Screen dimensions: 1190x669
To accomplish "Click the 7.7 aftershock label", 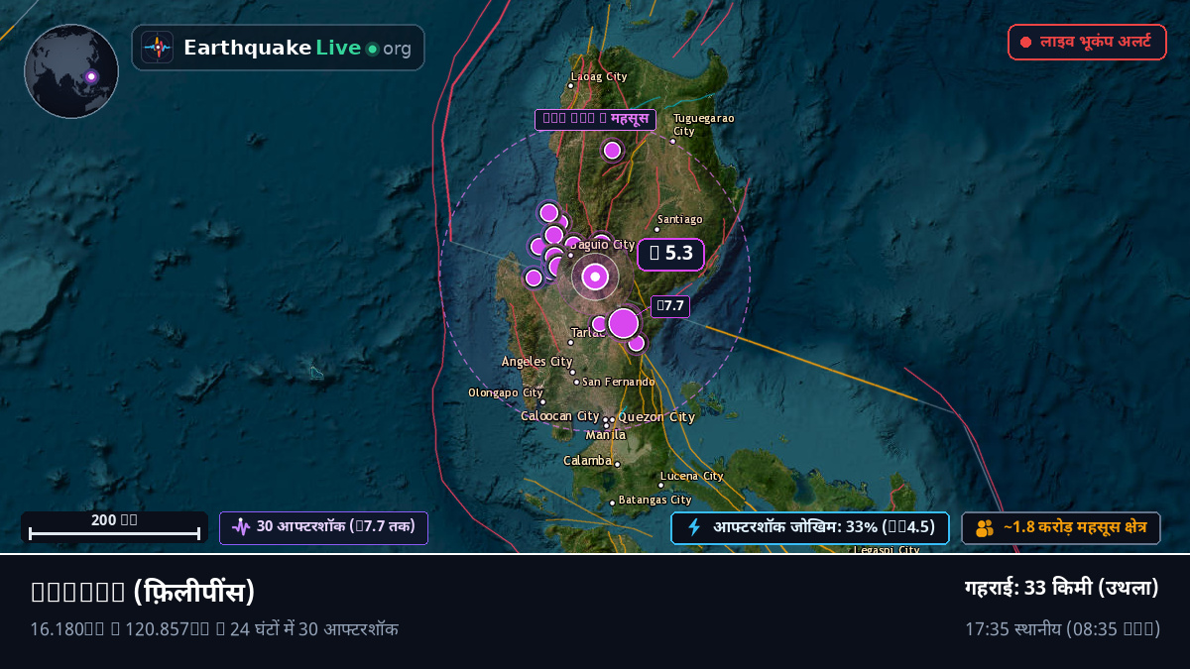I will [x=670, y=306].
